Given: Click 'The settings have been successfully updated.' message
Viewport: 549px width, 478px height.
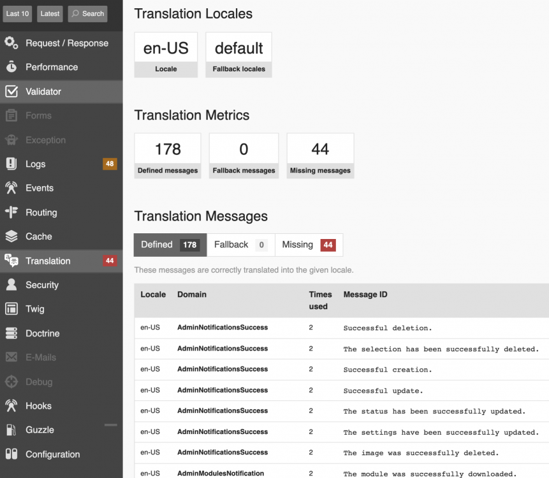Looking at the screenshot, I should (x=441, y=432).
